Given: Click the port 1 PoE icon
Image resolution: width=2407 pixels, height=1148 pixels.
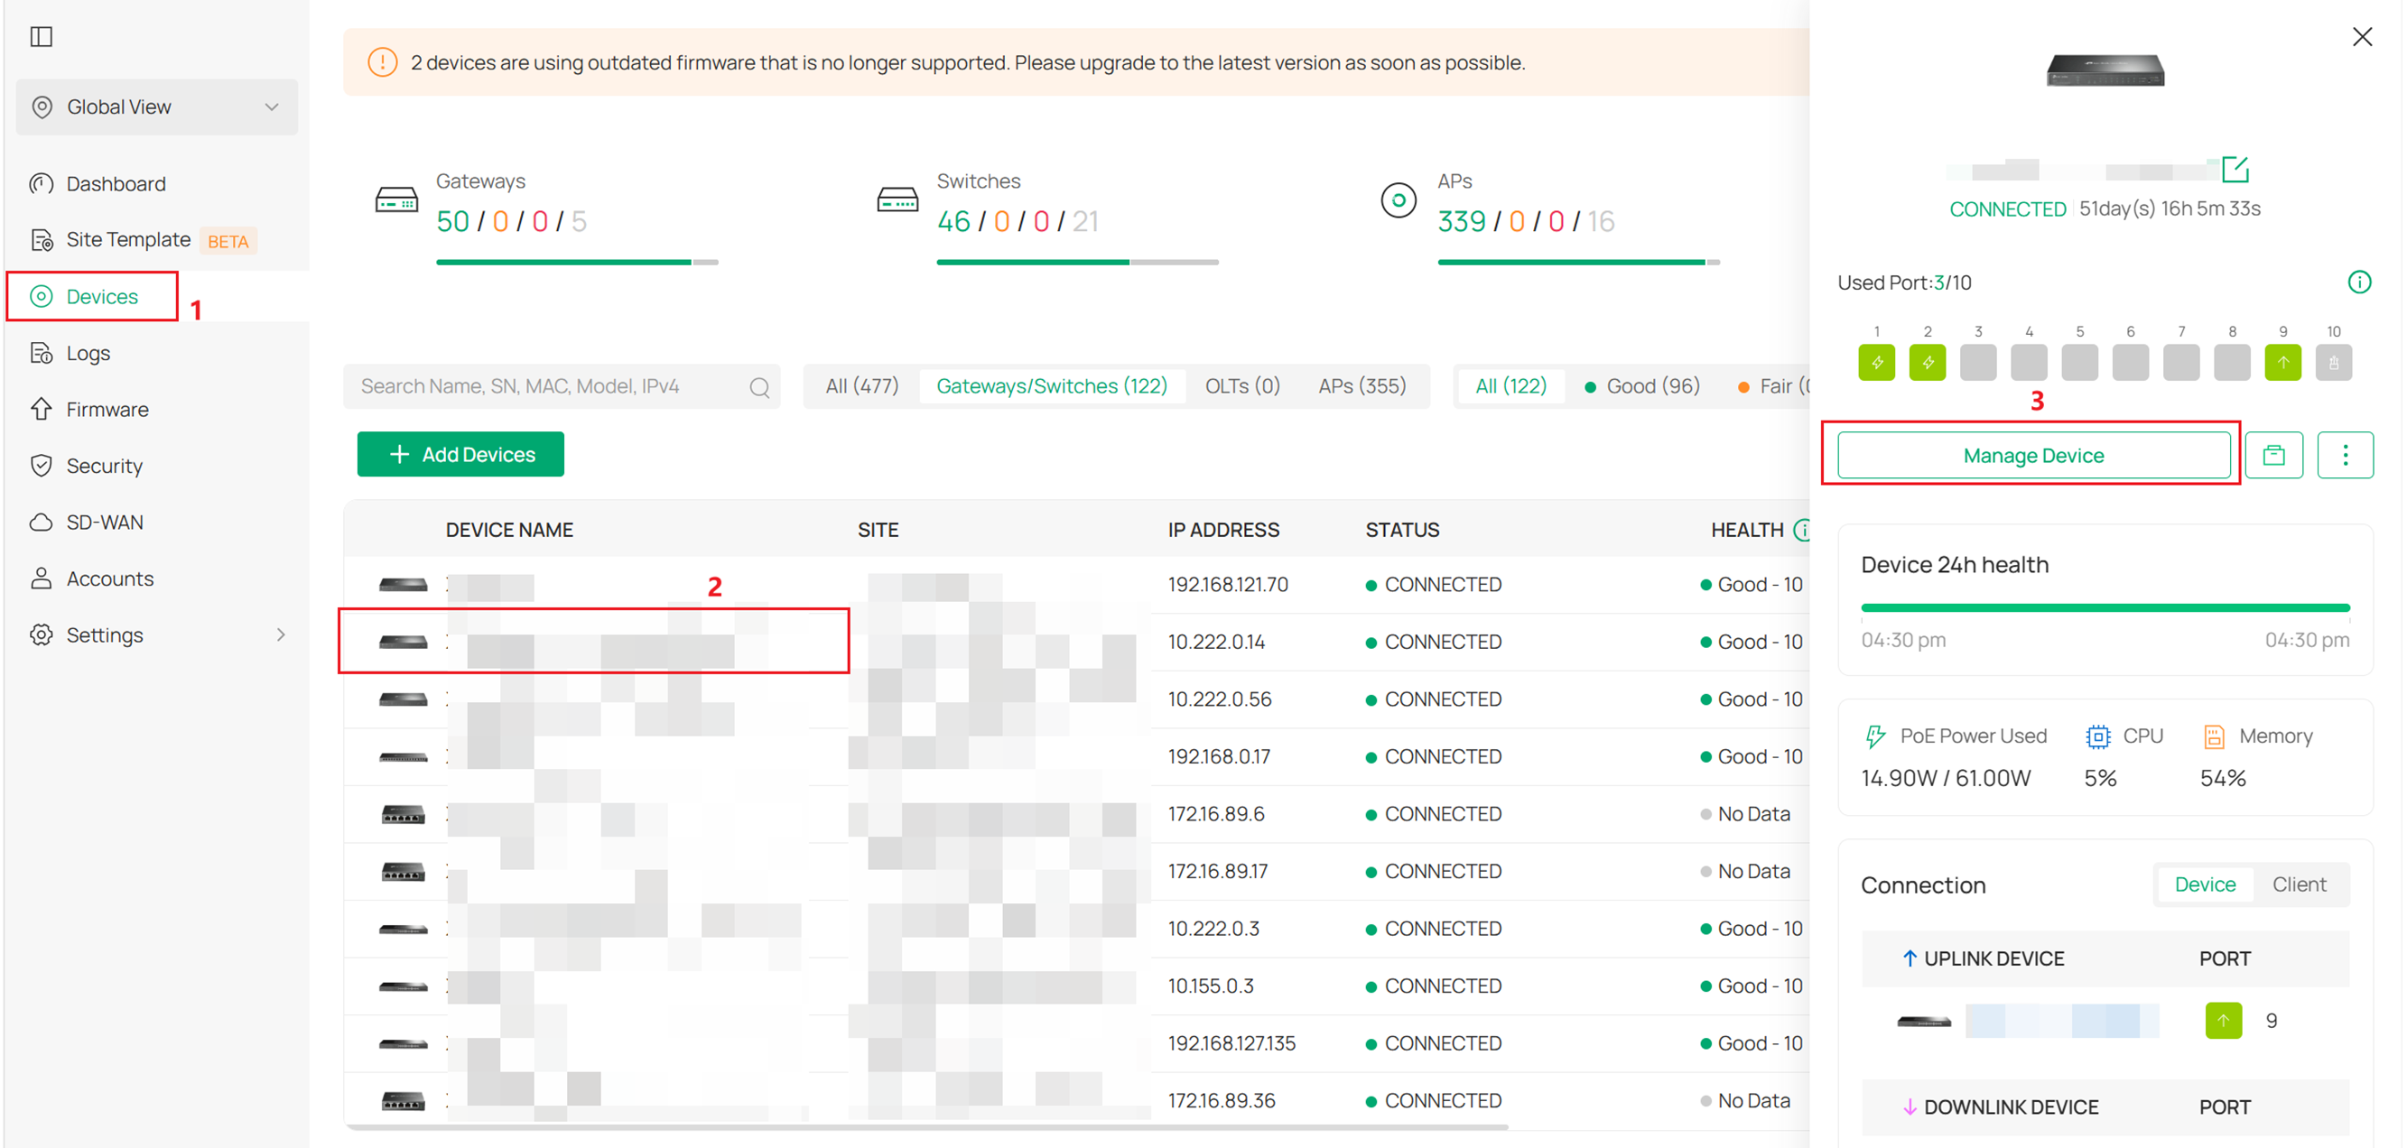Looking at the screenshot, I should tap(1875, 363).
